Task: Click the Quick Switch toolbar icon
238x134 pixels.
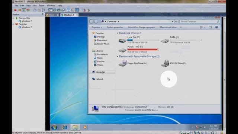Action: (55, 10)
